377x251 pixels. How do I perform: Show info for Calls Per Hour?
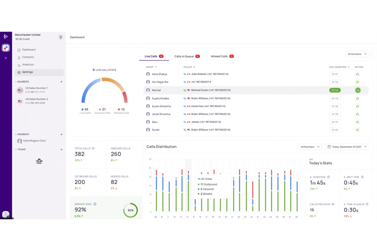(x=333, y=204)
